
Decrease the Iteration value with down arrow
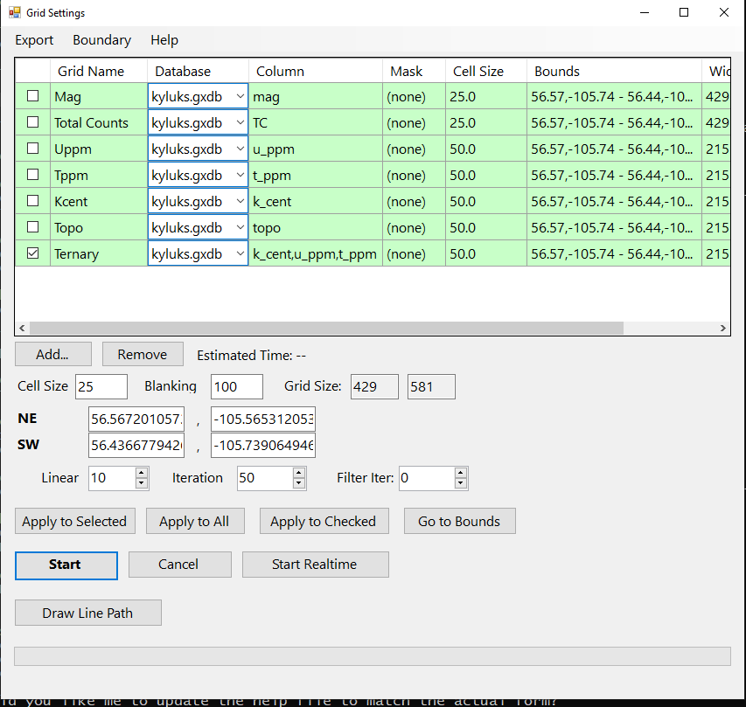coord(299,483)
